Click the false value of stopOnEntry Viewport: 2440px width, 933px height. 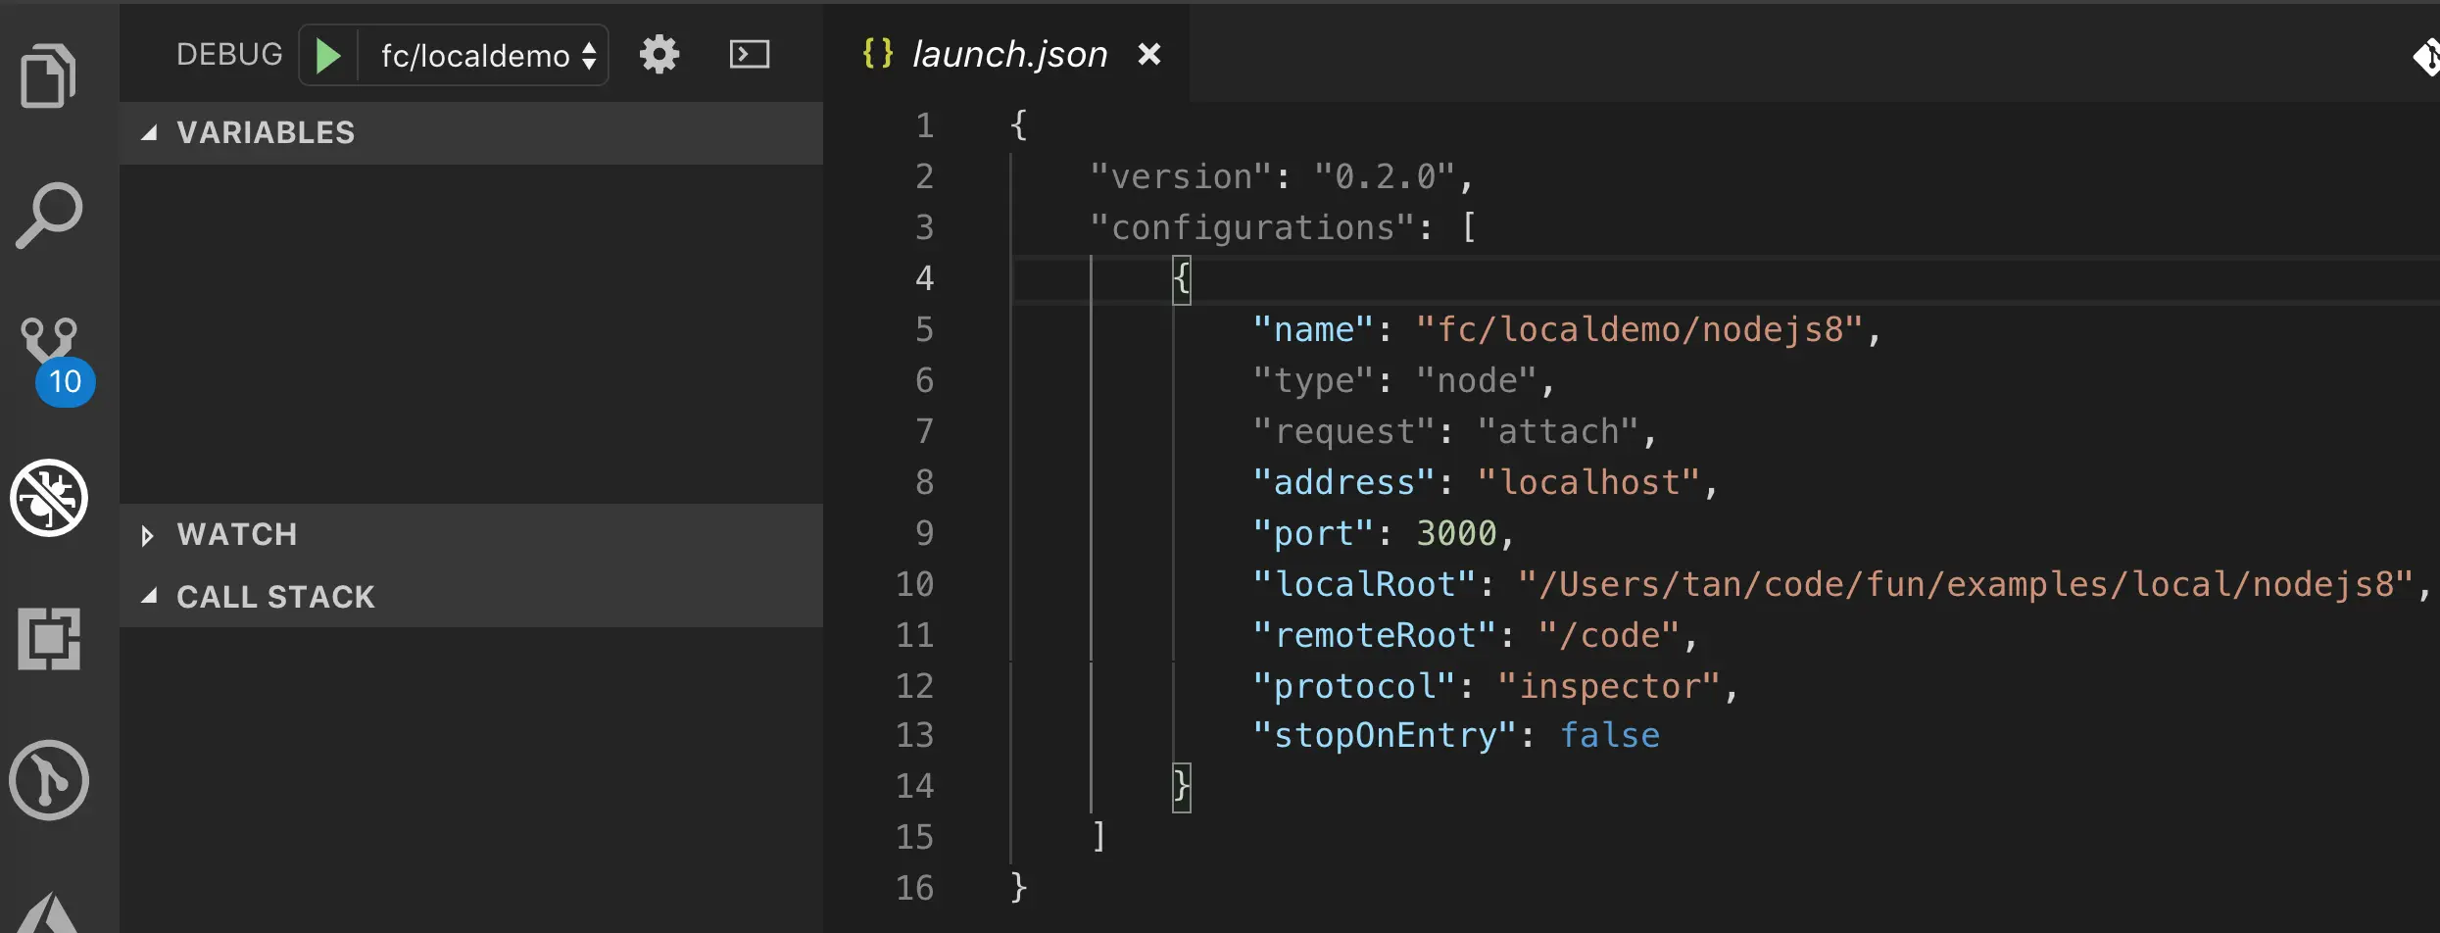1609,735
